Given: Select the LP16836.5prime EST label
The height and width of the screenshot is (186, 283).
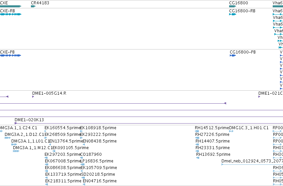Looking at the screenshot, I should tap(97, 161).
